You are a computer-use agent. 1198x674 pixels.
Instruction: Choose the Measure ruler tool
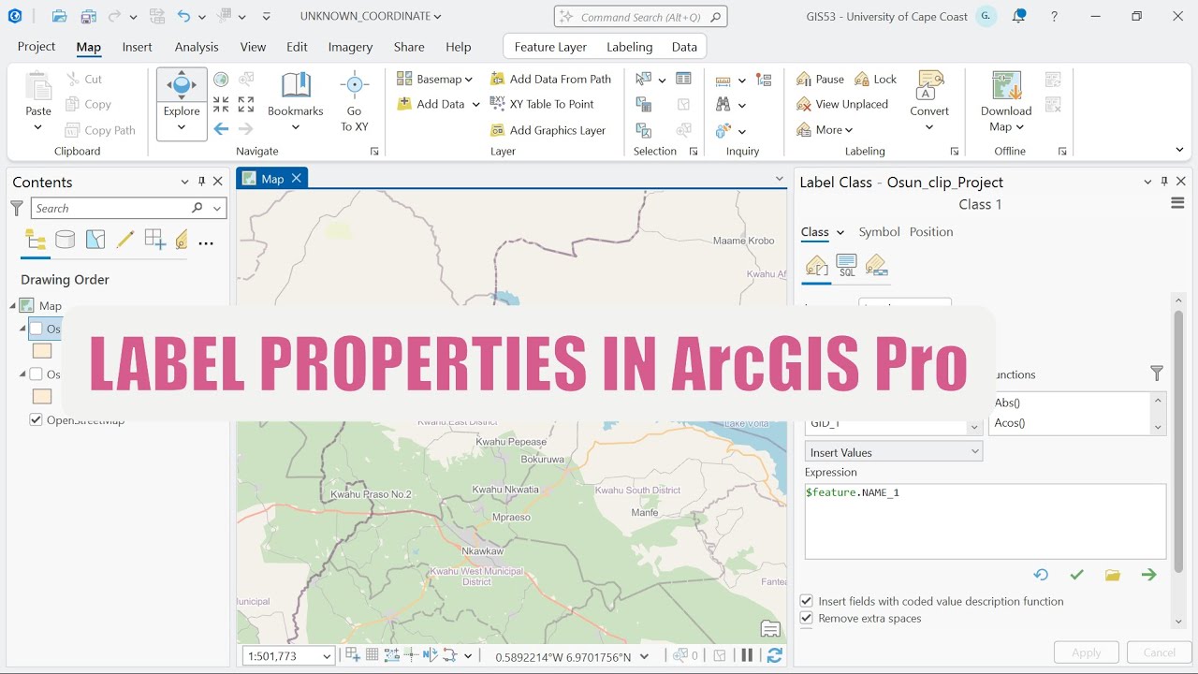723,81
